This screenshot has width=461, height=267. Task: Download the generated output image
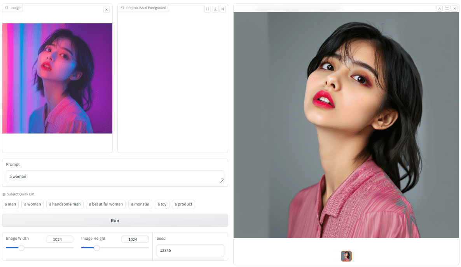pyautogui.click(x=440, y=9)
